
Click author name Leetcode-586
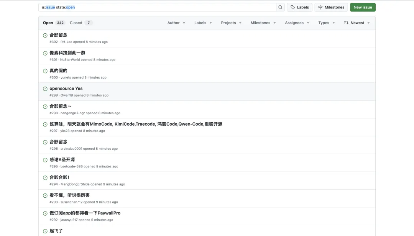coord(72,167)
